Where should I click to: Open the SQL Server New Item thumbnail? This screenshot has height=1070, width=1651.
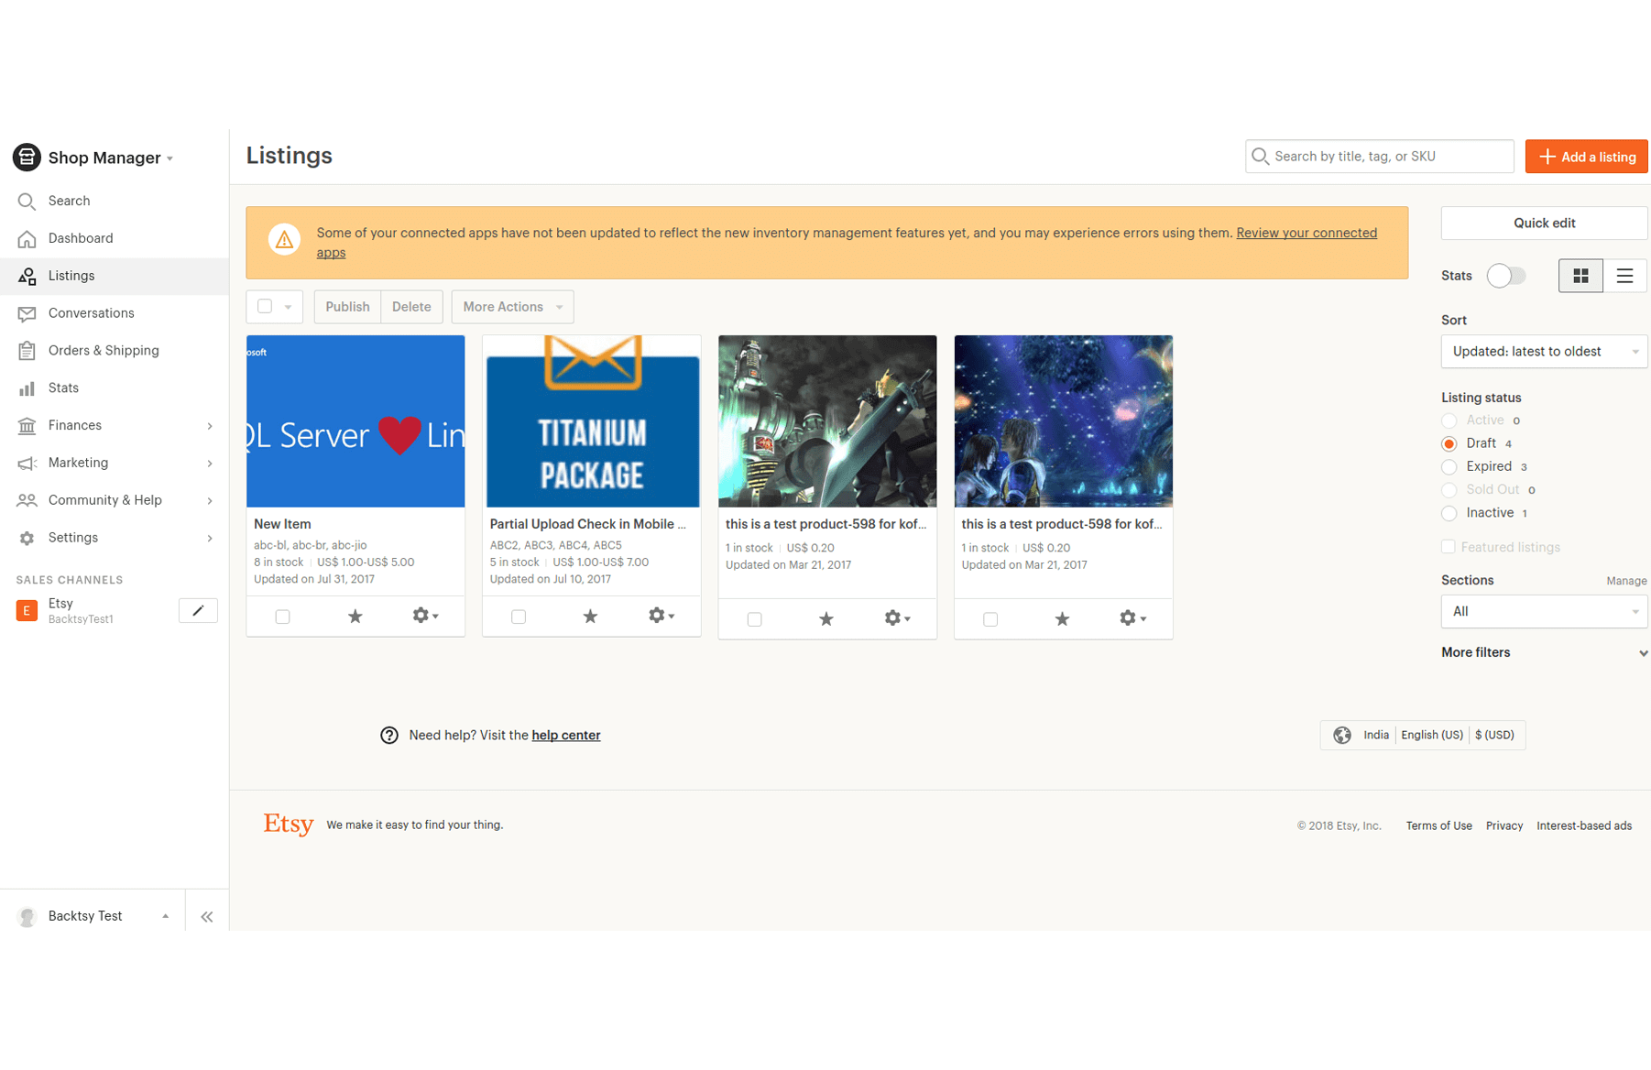355,421
